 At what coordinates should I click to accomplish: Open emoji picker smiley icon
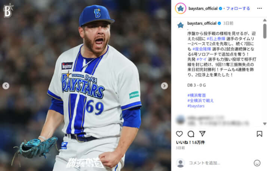coord(257,163)
